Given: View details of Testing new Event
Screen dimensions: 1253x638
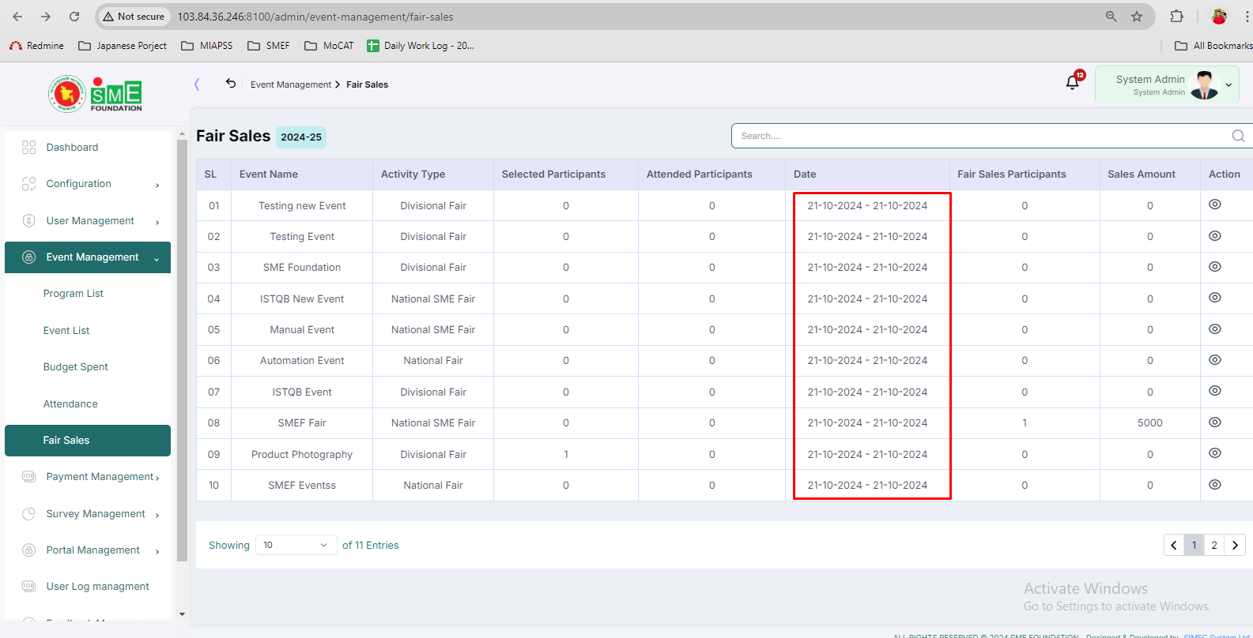Looking at the screenshot, I should pyautogui.click(x=1215, y=205).
